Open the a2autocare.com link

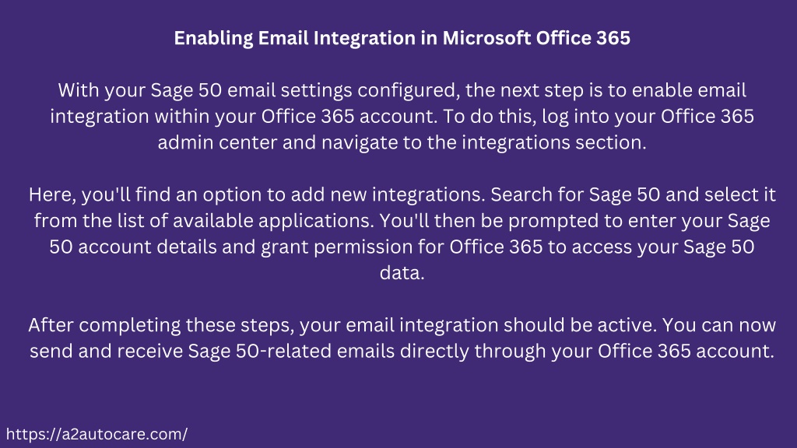click(97, 434)
